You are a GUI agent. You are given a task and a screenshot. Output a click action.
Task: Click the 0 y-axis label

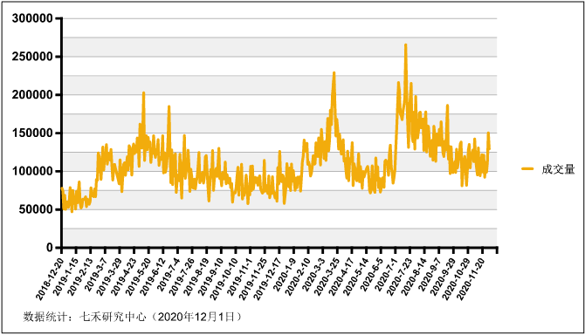coord(50,248)
